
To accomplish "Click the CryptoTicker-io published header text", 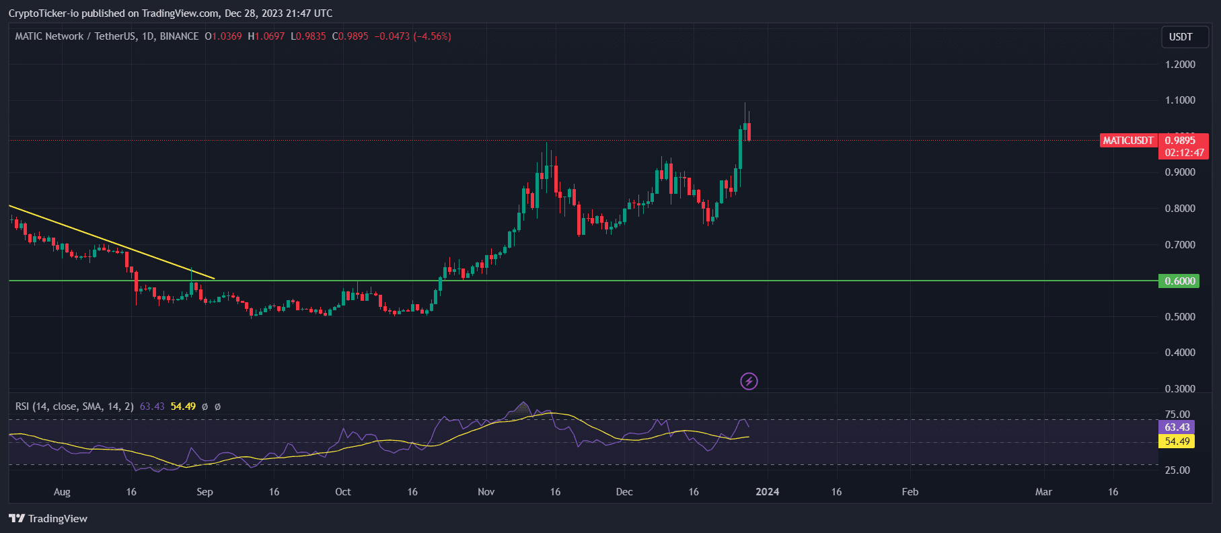I will tap(170, 13).
